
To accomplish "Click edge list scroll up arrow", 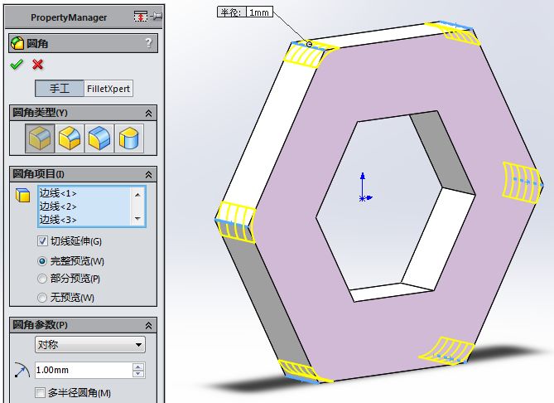I will tap(137, 195).
